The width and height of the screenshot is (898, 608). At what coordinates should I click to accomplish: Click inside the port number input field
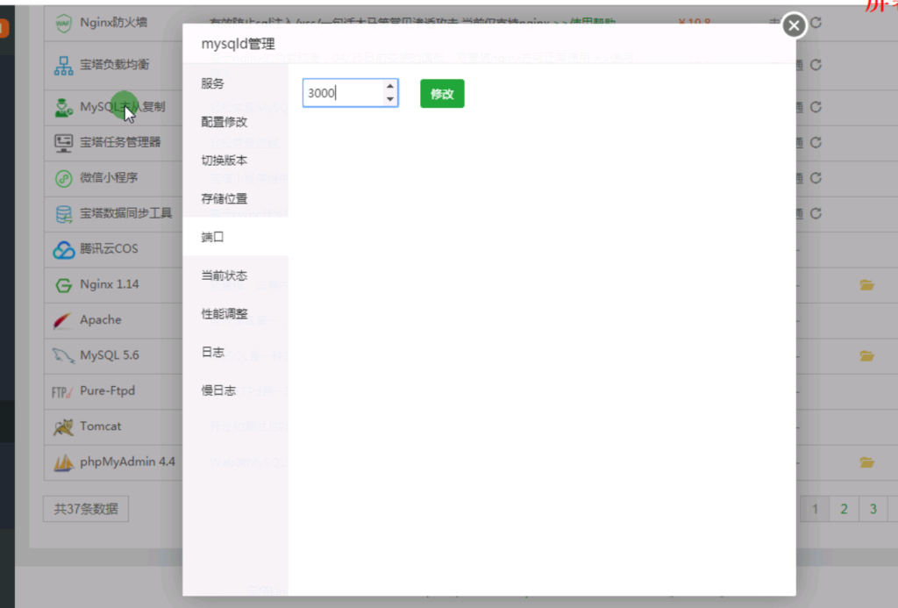pos(342,93)
